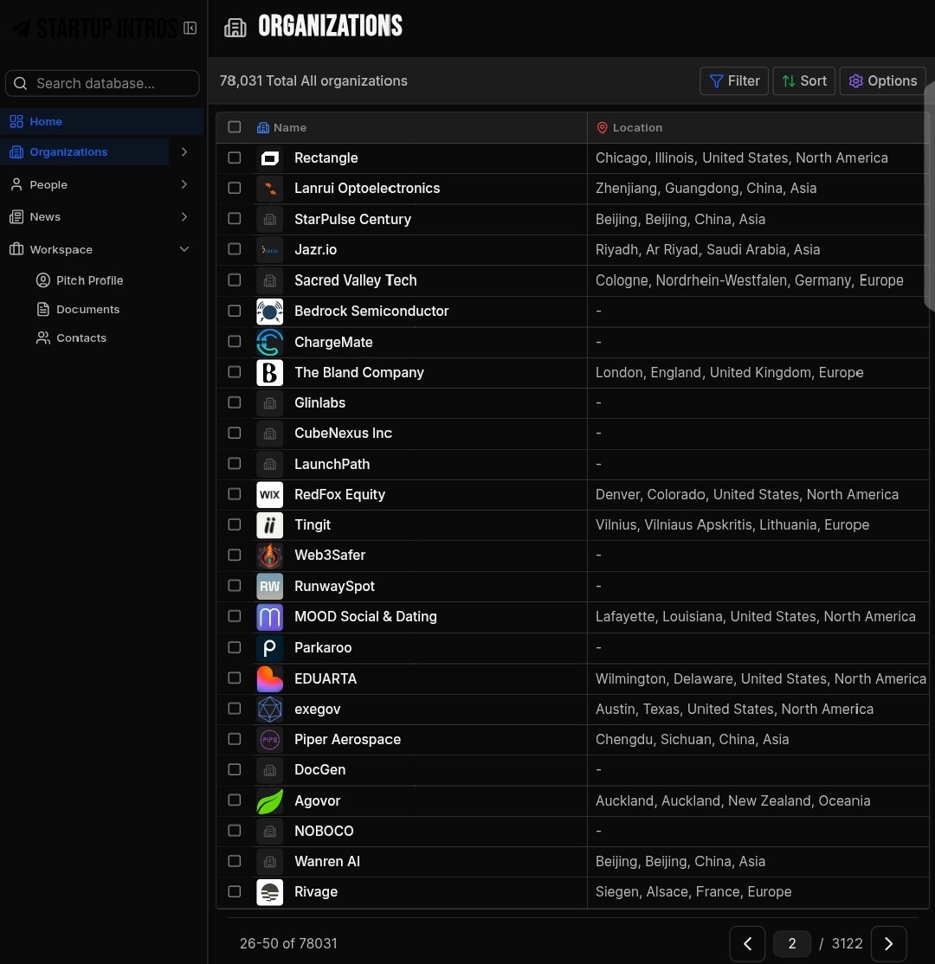Go to the next page
935x964 pixels.
point(888,944)
